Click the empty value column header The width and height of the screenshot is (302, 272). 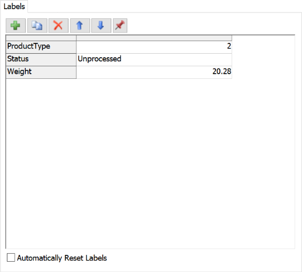point(154,38)
